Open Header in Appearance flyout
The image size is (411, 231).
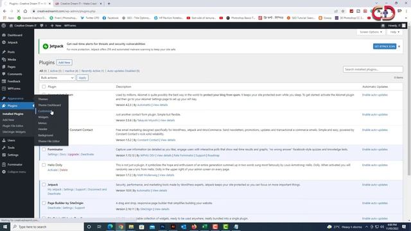pos(43,130)
